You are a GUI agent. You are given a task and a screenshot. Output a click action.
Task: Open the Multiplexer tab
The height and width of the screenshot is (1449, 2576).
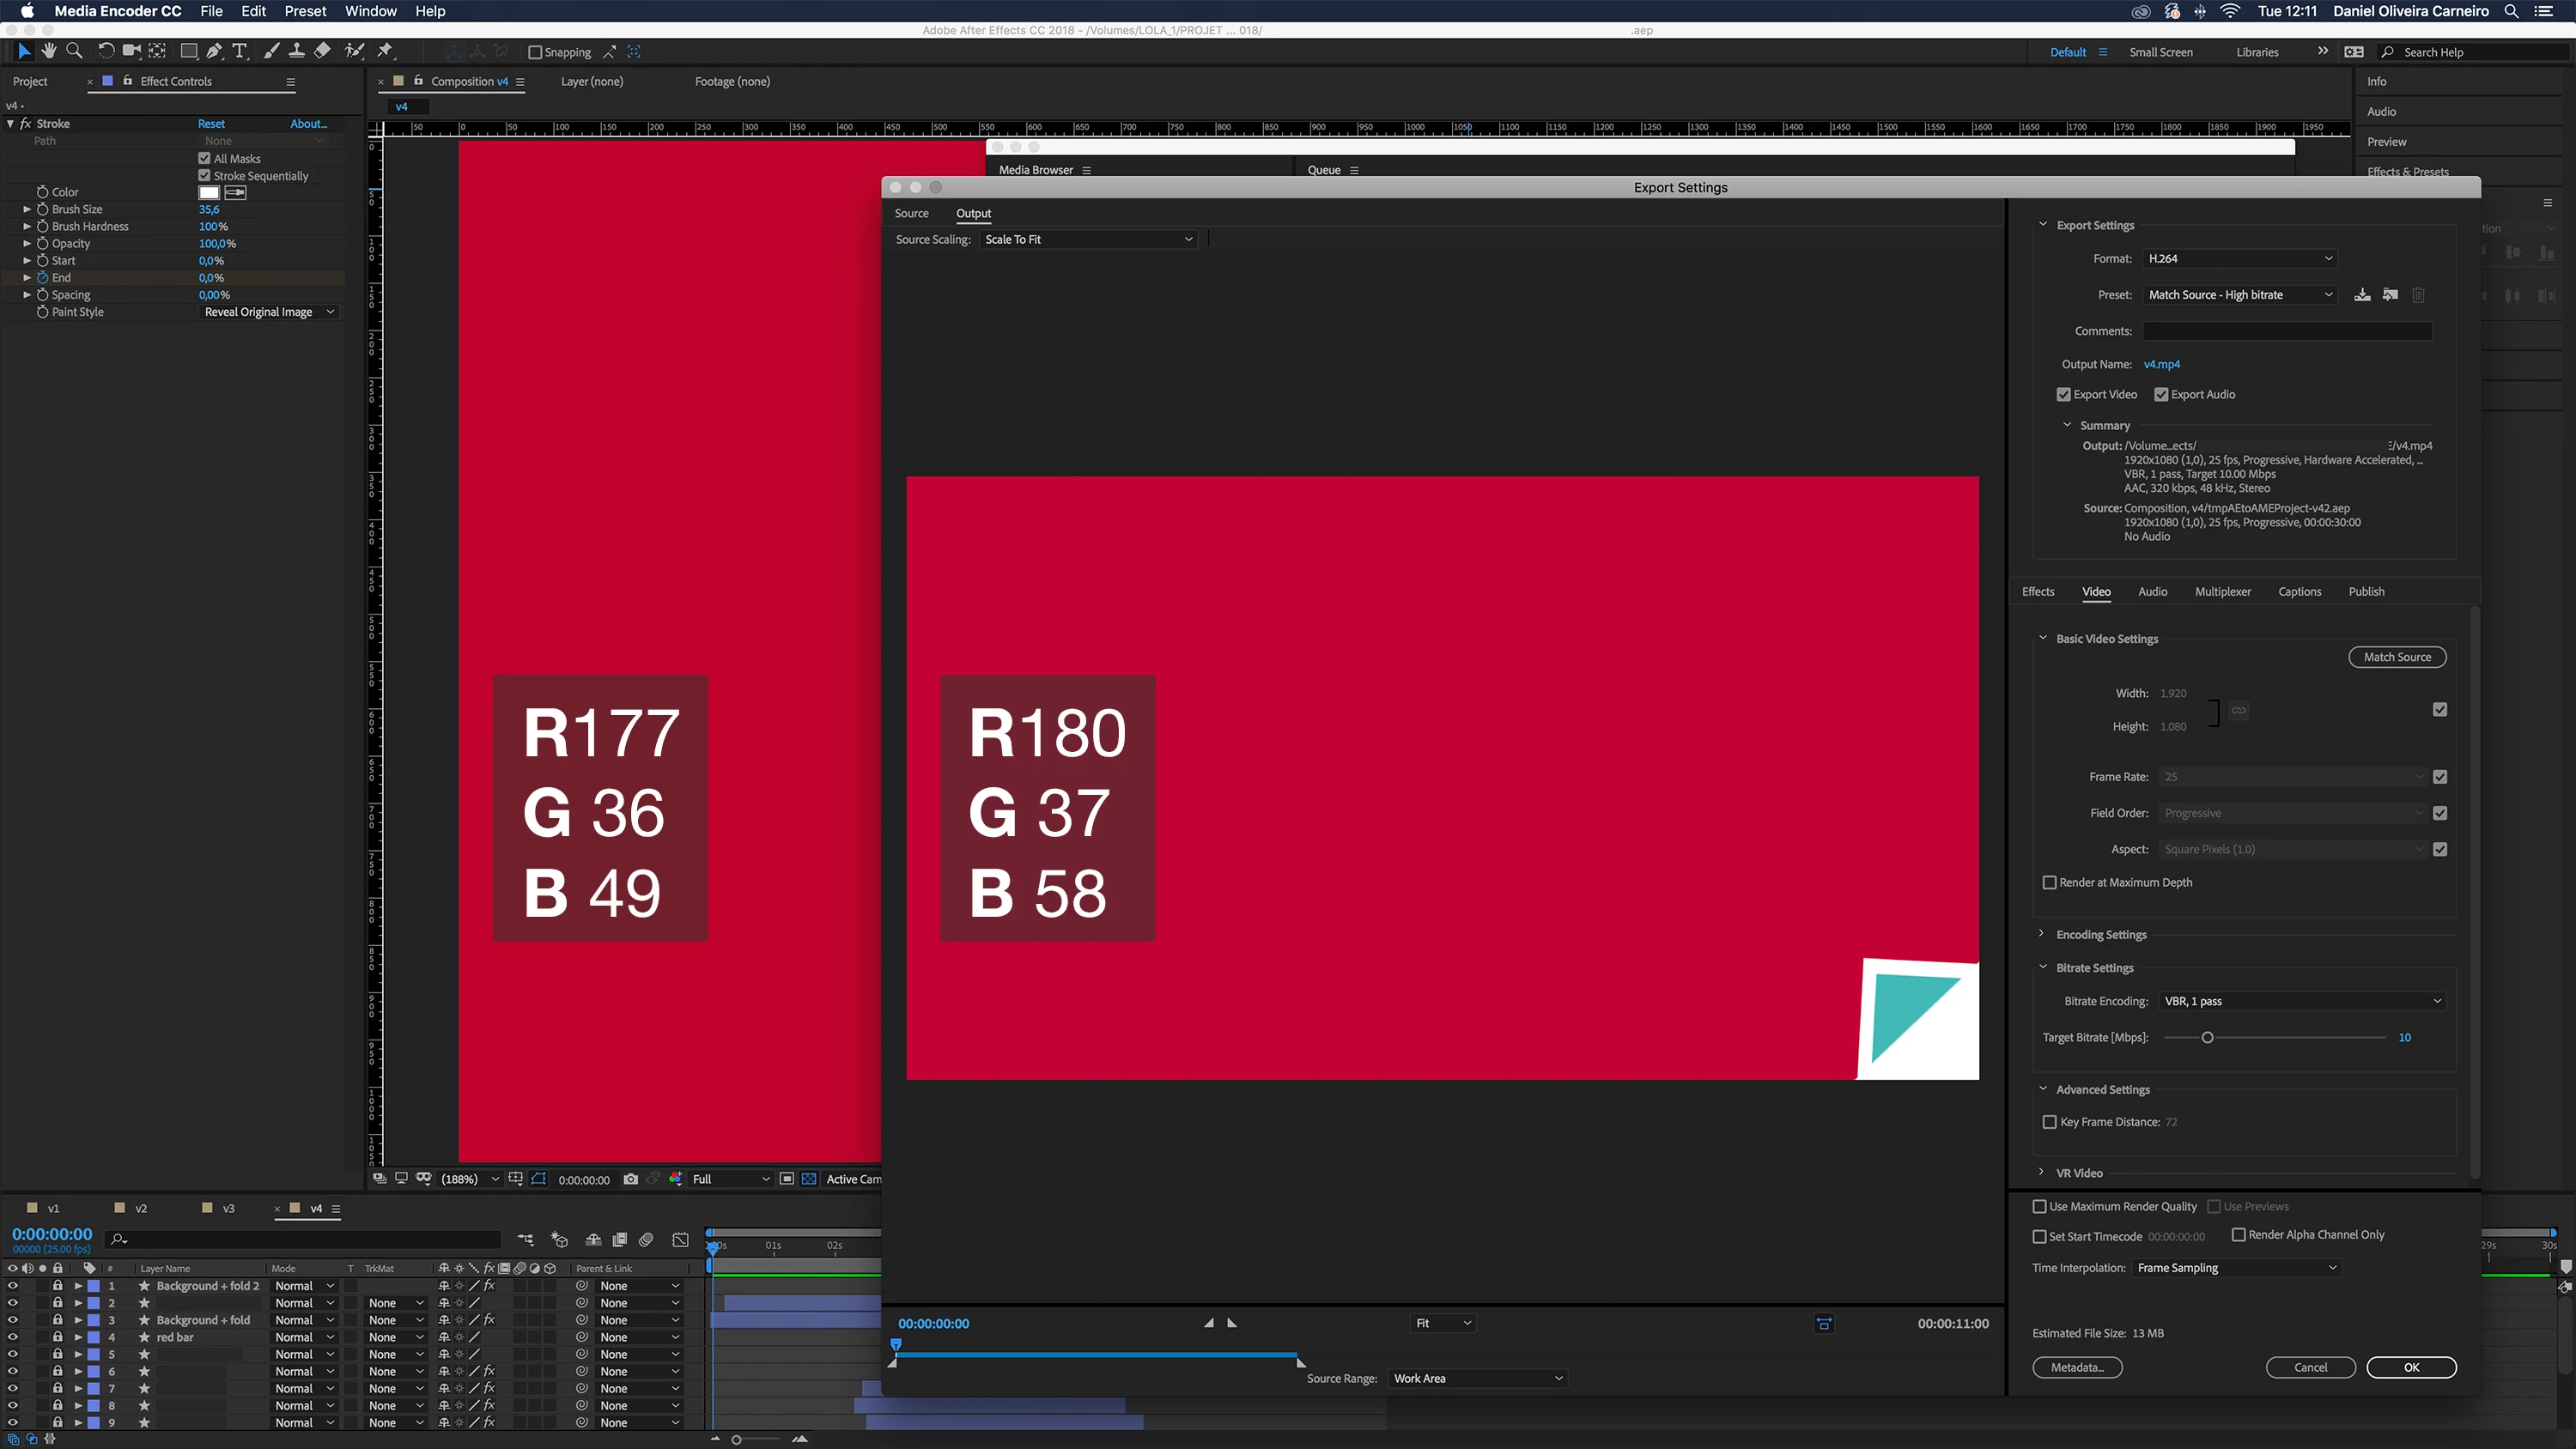pos(2222,592)
